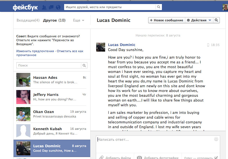Image resolution: width=228 pixels, height=159 pixels.
Task: Click the gear icon in Действия
Action: (188, 20)
